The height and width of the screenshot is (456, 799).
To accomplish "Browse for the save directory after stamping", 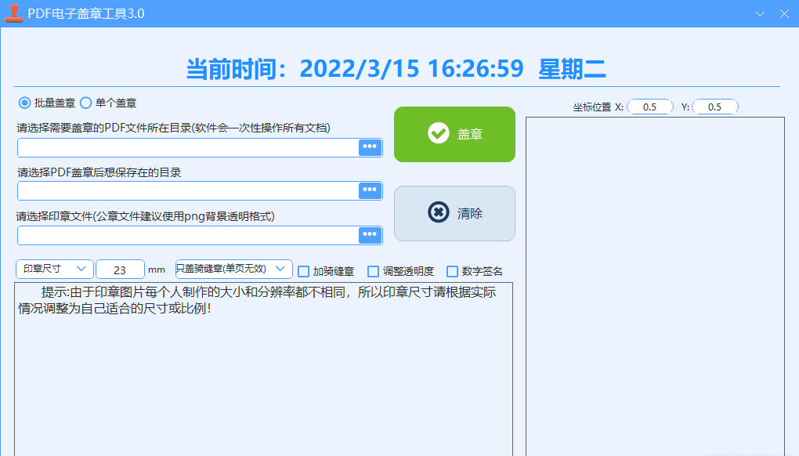I will [370, 190].
